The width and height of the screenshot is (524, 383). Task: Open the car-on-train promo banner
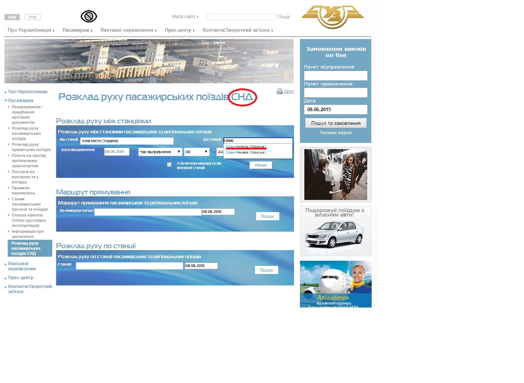[x=336, y=231]
